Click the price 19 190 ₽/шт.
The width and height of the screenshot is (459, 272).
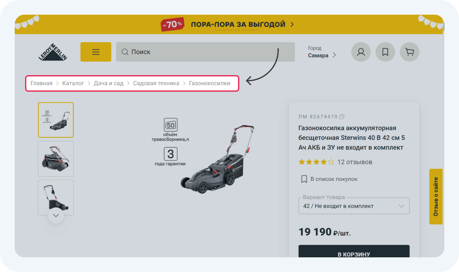tap(325, 232)
